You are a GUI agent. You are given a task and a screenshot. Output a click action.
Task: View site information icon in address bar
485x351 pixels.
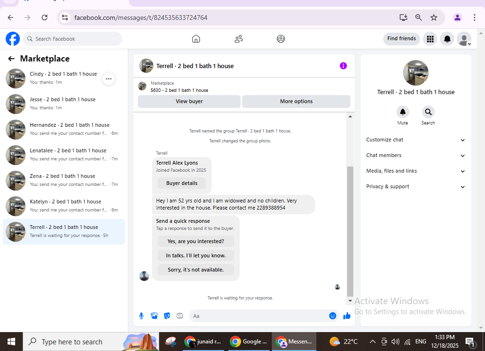[64, 18]
